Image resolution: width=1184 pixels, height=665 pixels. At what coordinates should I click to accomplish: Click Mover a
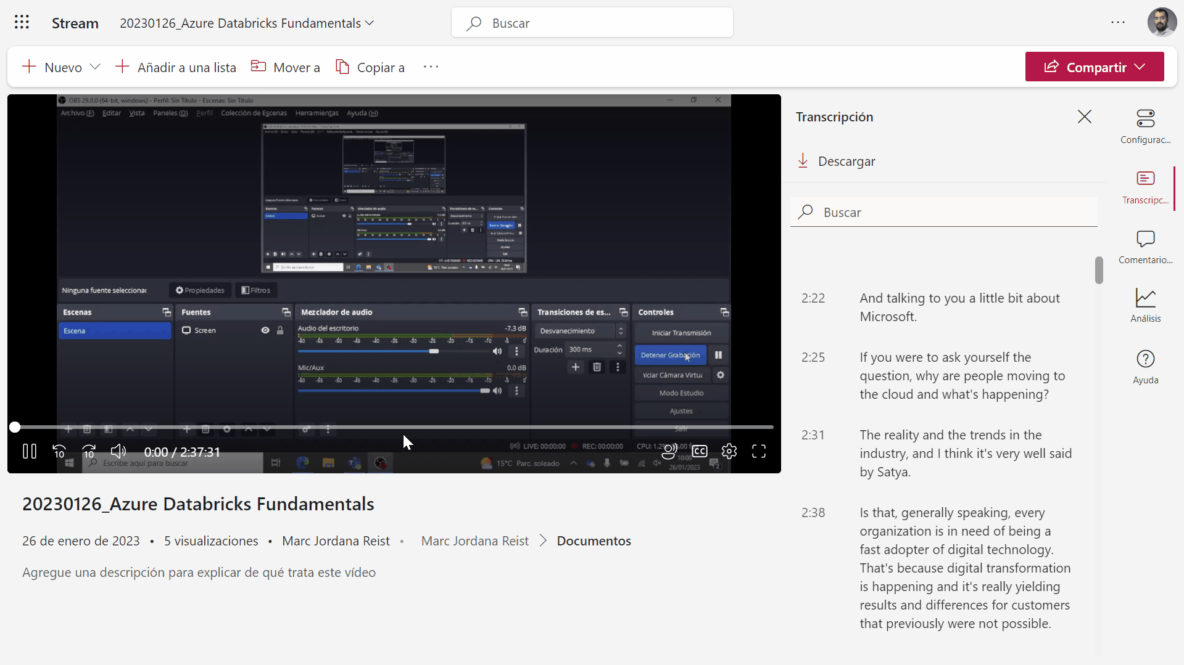coord(285,67)
